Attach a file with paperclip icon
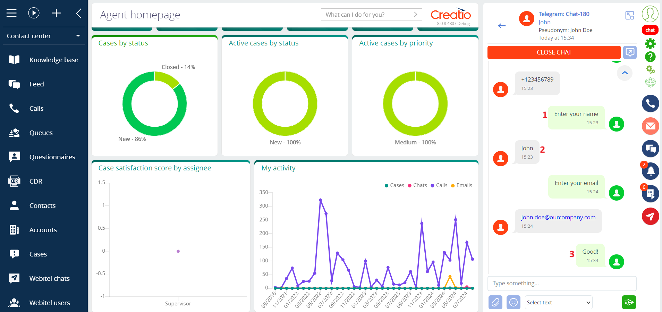This screenshot has width=662, height=312. pos(495,302)
